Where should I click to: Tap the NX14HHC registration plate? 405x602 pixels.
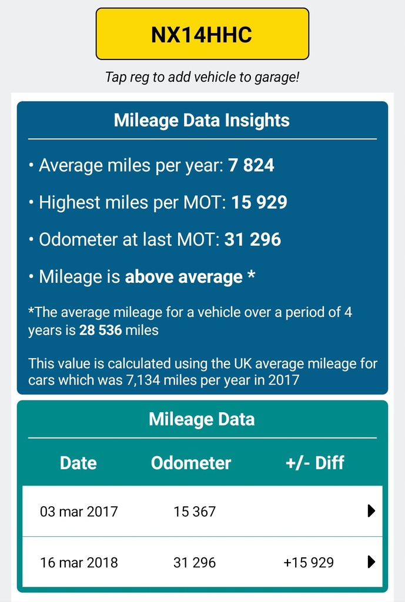tap(202, 34)
